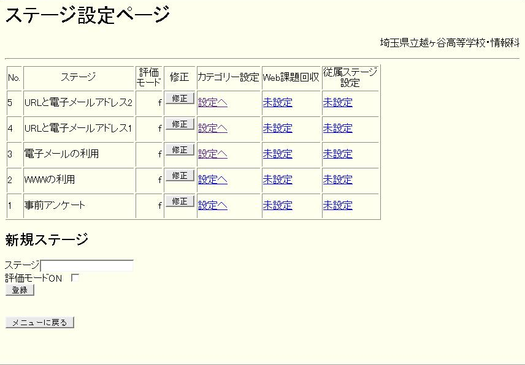Click 修正 button for URLと電子メールアドレス1 row

point(180,124)
